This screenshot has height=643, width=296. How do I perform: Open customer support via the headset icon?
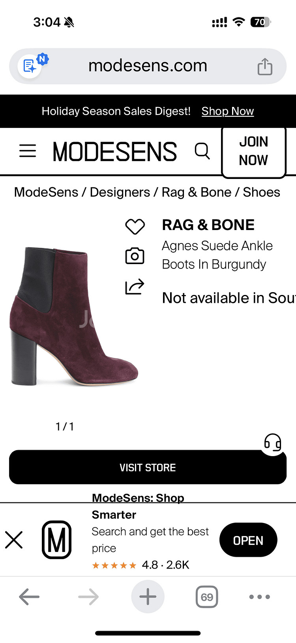(x=272, y=443)
